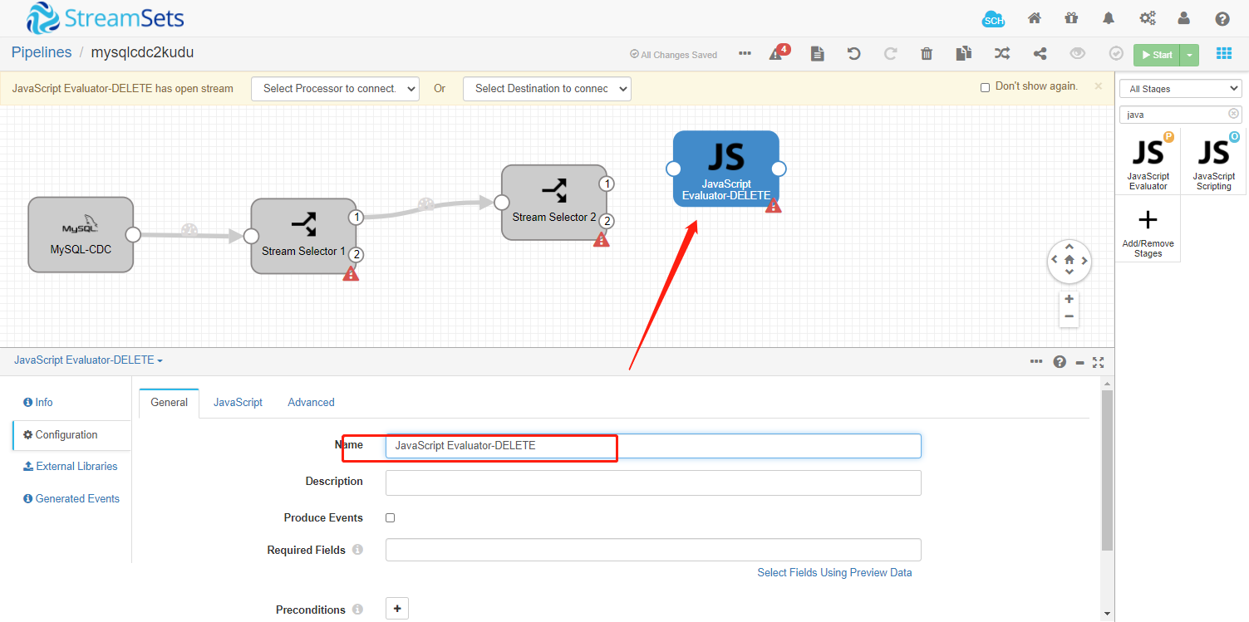Viewport: 1249px width, 622px height.
Task: Show the pipeline issues warning badge
Action: click(779, 52)
